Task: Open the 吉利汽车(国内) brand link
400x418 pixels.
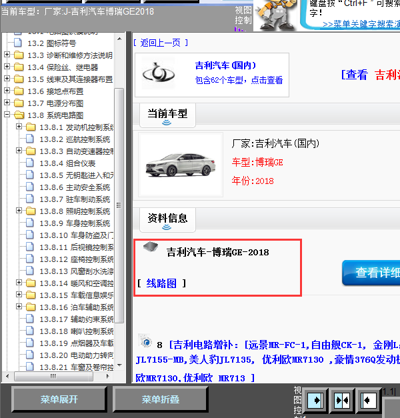Action: coord(225,65)
